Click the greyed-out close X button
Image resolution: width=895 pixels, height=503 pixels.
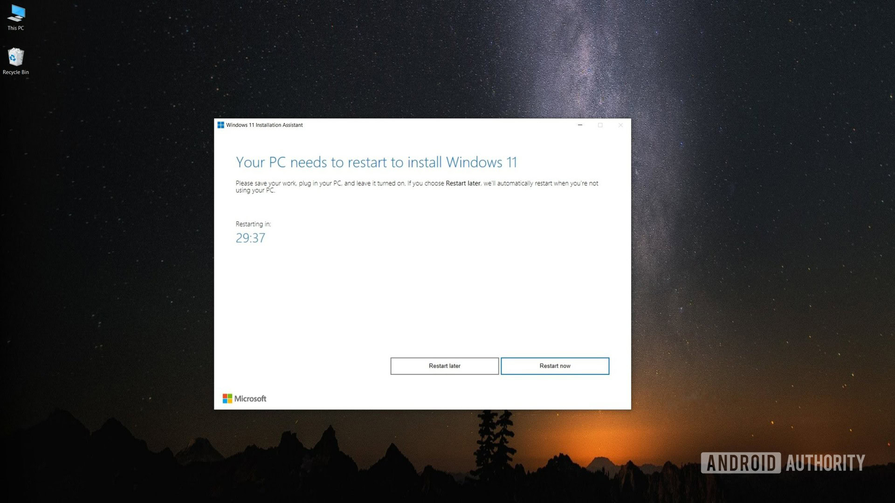[x=620, y=125]
